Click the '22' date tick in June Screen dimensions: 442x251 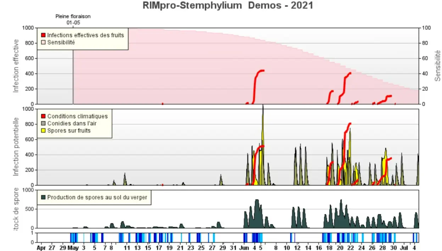[x=351, y=248]
